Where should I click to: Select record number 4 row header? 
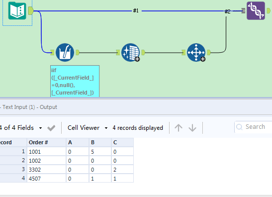tap(13, 178)
